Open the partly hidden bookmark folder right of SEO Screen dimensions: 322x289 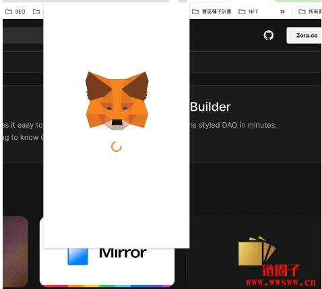[x=38, y=11]
